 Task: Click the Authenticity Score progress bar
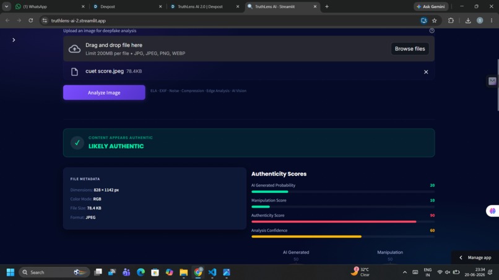pos(343,222)
